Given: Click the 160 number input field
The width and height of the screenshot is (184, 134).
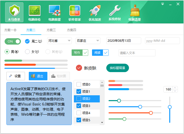Looking at the screenshot, I should [168, 89].
